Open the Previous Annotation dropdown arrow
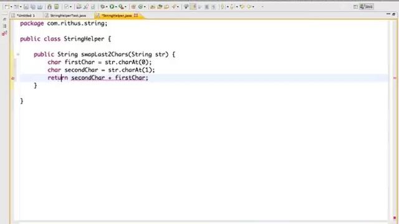This screenshot has height=224, width=399. click(x=237, y=7)
